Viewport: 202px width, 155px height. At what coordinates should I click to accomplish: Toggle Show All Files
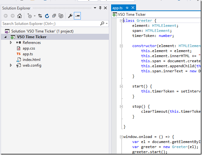point(61,16)
